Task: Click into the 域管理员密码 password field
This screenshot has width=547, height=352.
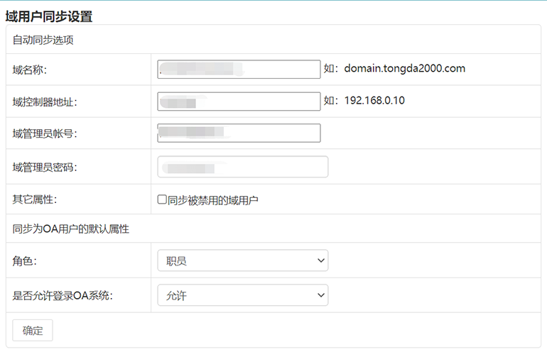Action: point(242,167)
